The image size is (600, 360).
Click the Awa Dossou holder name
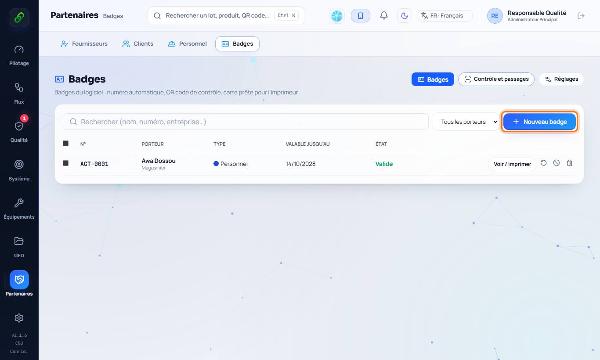pyautogui.click(x=159, y=161)
